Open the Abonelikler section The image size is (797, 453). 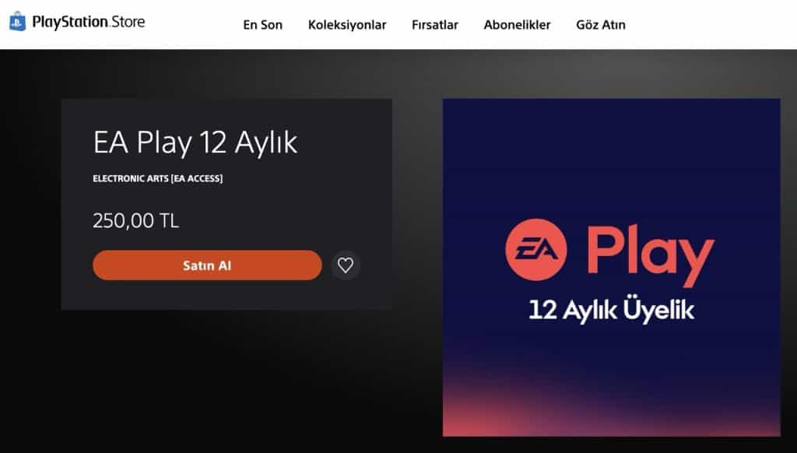tap(517, 24)
